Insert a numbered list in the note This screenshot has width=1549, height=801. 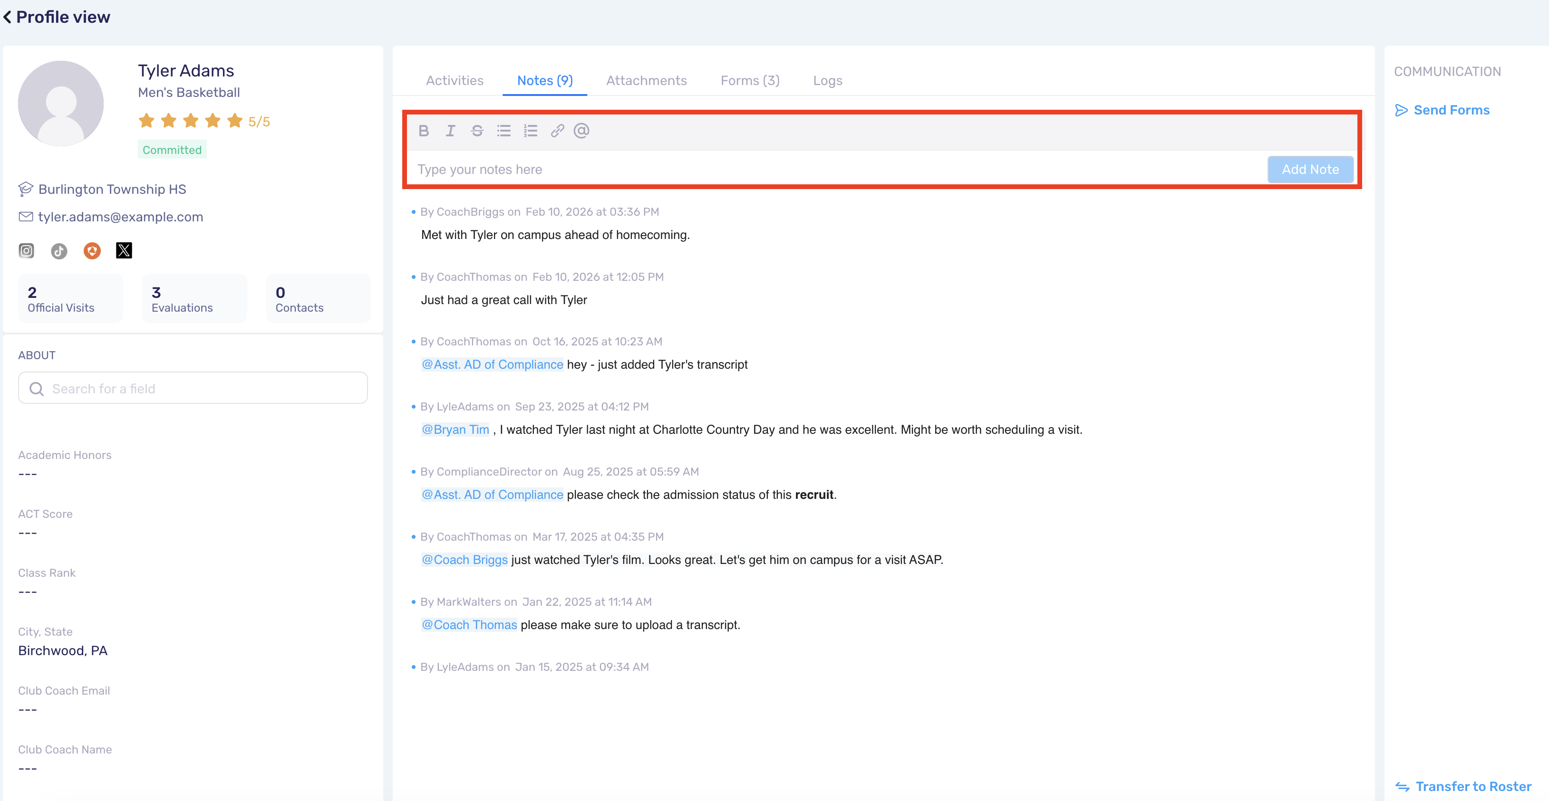tap(531, 130)
